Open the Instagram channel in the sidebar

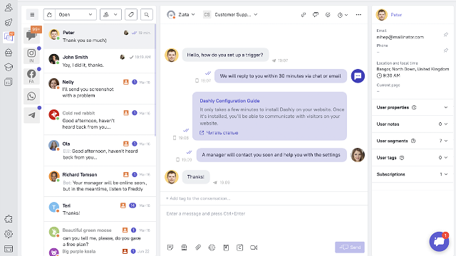point(31,55)
